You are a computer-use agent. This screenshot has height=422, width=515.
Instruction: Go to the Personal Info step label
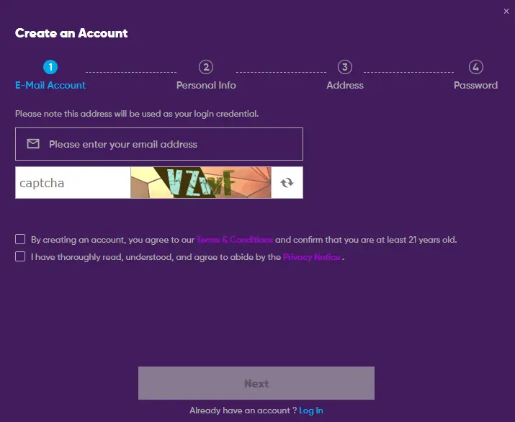click(206, 86)
